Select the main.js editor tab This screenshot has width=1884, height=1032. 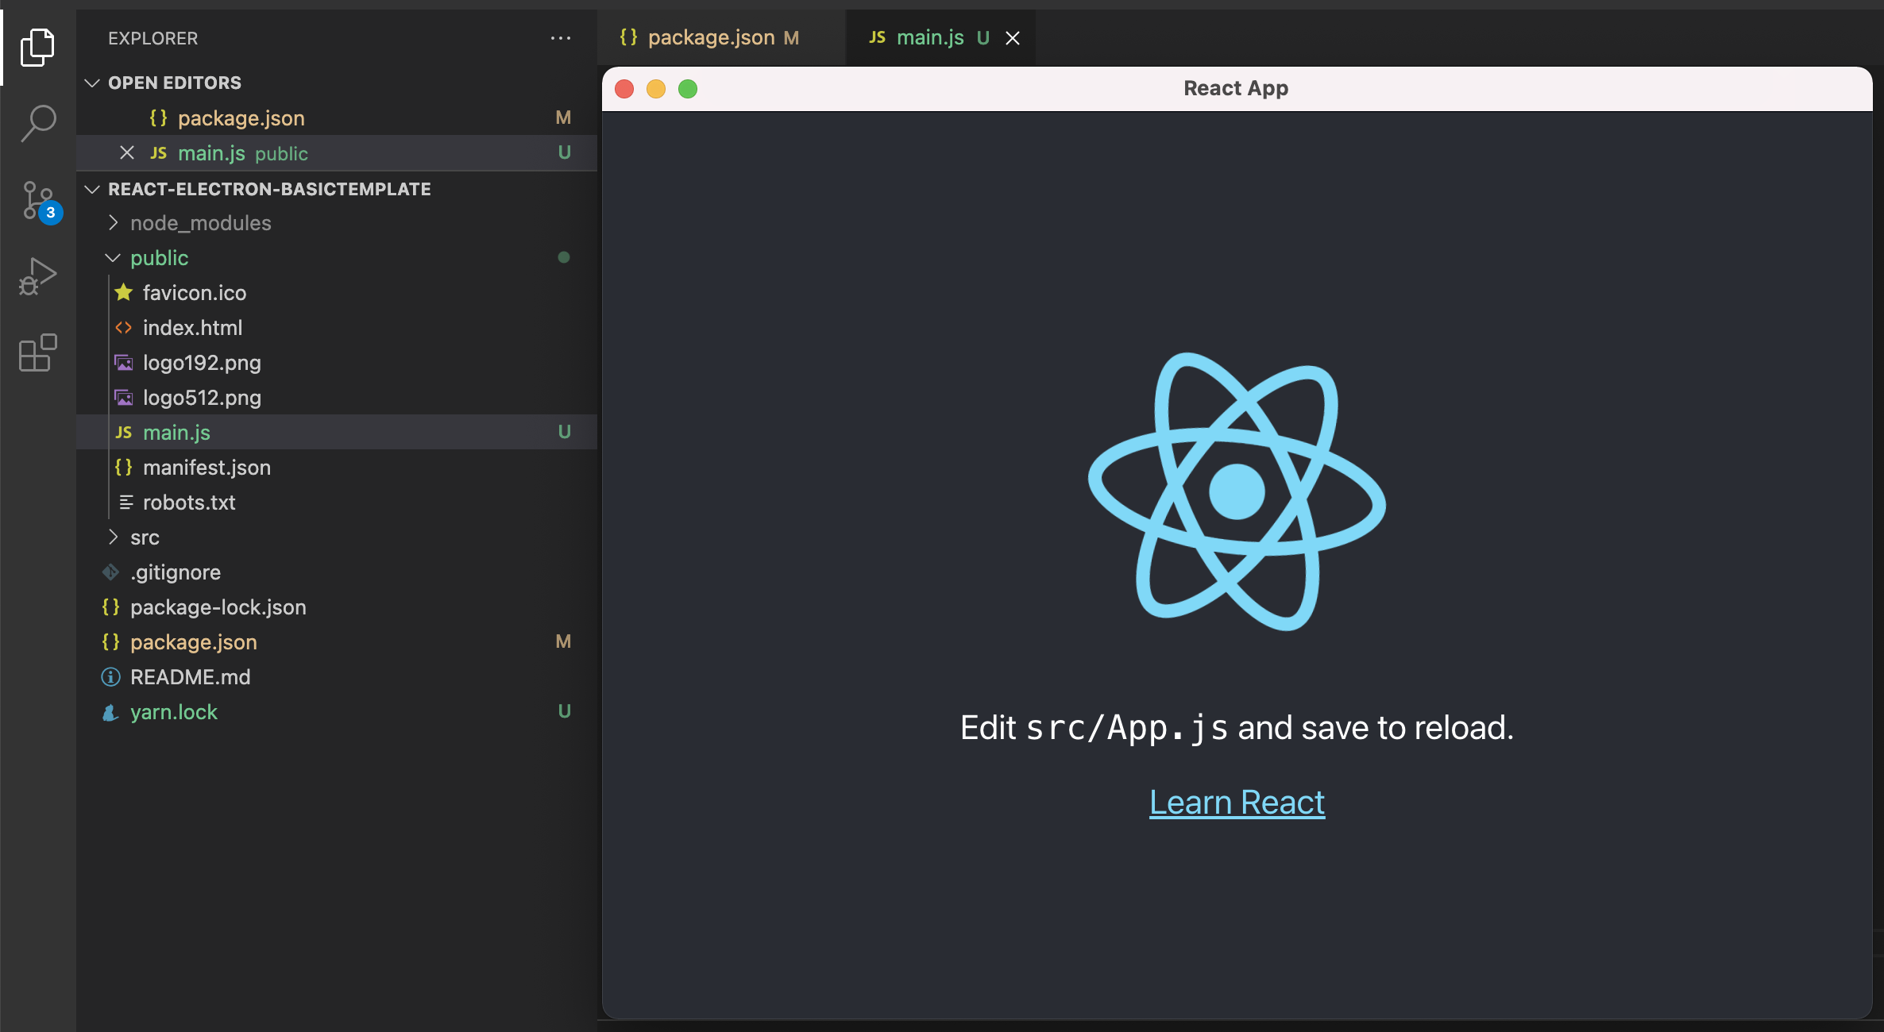click(x=929, y=38)
